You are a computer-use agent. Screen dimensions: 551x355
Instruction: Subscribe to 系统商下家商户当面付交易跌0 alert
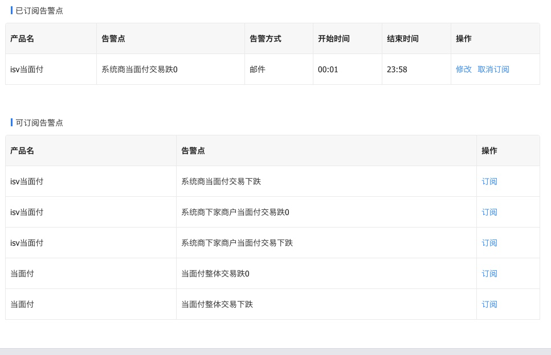[489, 212]
